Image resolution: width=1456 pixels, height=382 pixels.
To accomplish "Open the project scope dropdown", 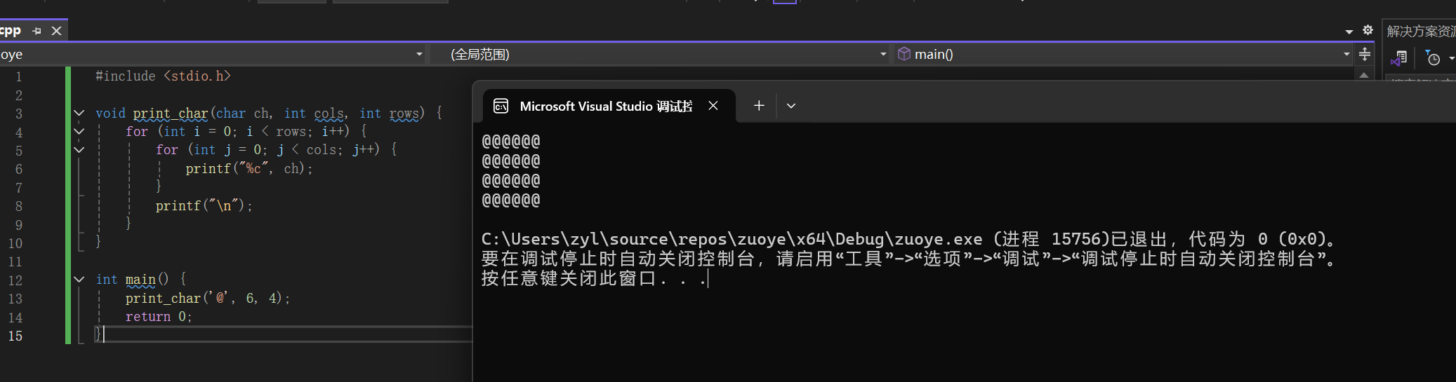I will pyautogui.click(x=419, y=54).
